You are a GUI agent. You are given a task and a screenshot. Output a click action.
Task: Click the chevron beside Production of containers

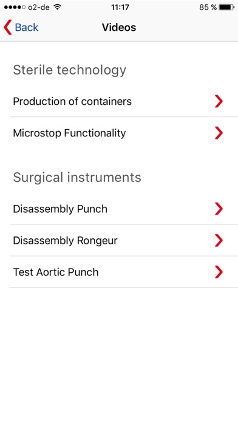[219, 101]
